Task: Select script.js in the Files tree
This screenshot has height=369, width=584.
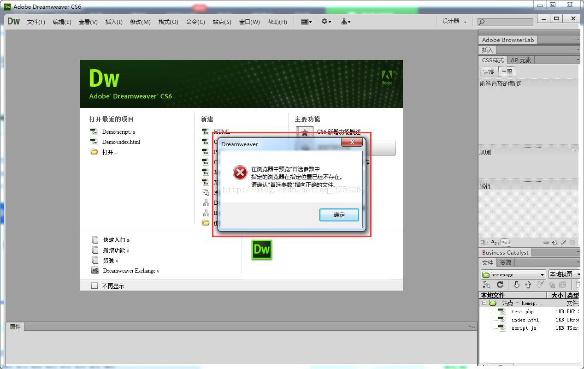Action: (x=524, y=328)
